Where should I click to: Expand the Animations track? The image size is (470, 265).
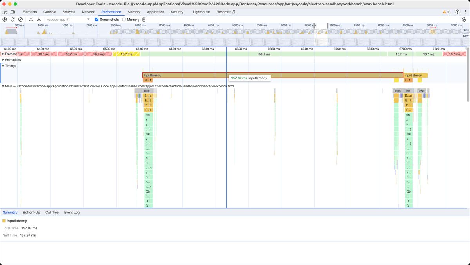click(x=3, y=60)
